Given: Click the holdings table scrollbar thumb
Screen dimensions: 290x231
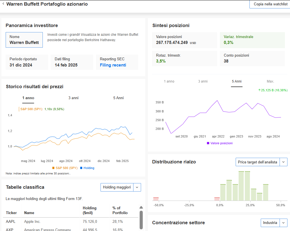Looking at the screenshot, I should coord(141,220).
